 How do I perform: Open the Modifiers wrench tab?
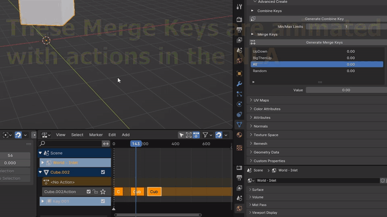(239, 84)
